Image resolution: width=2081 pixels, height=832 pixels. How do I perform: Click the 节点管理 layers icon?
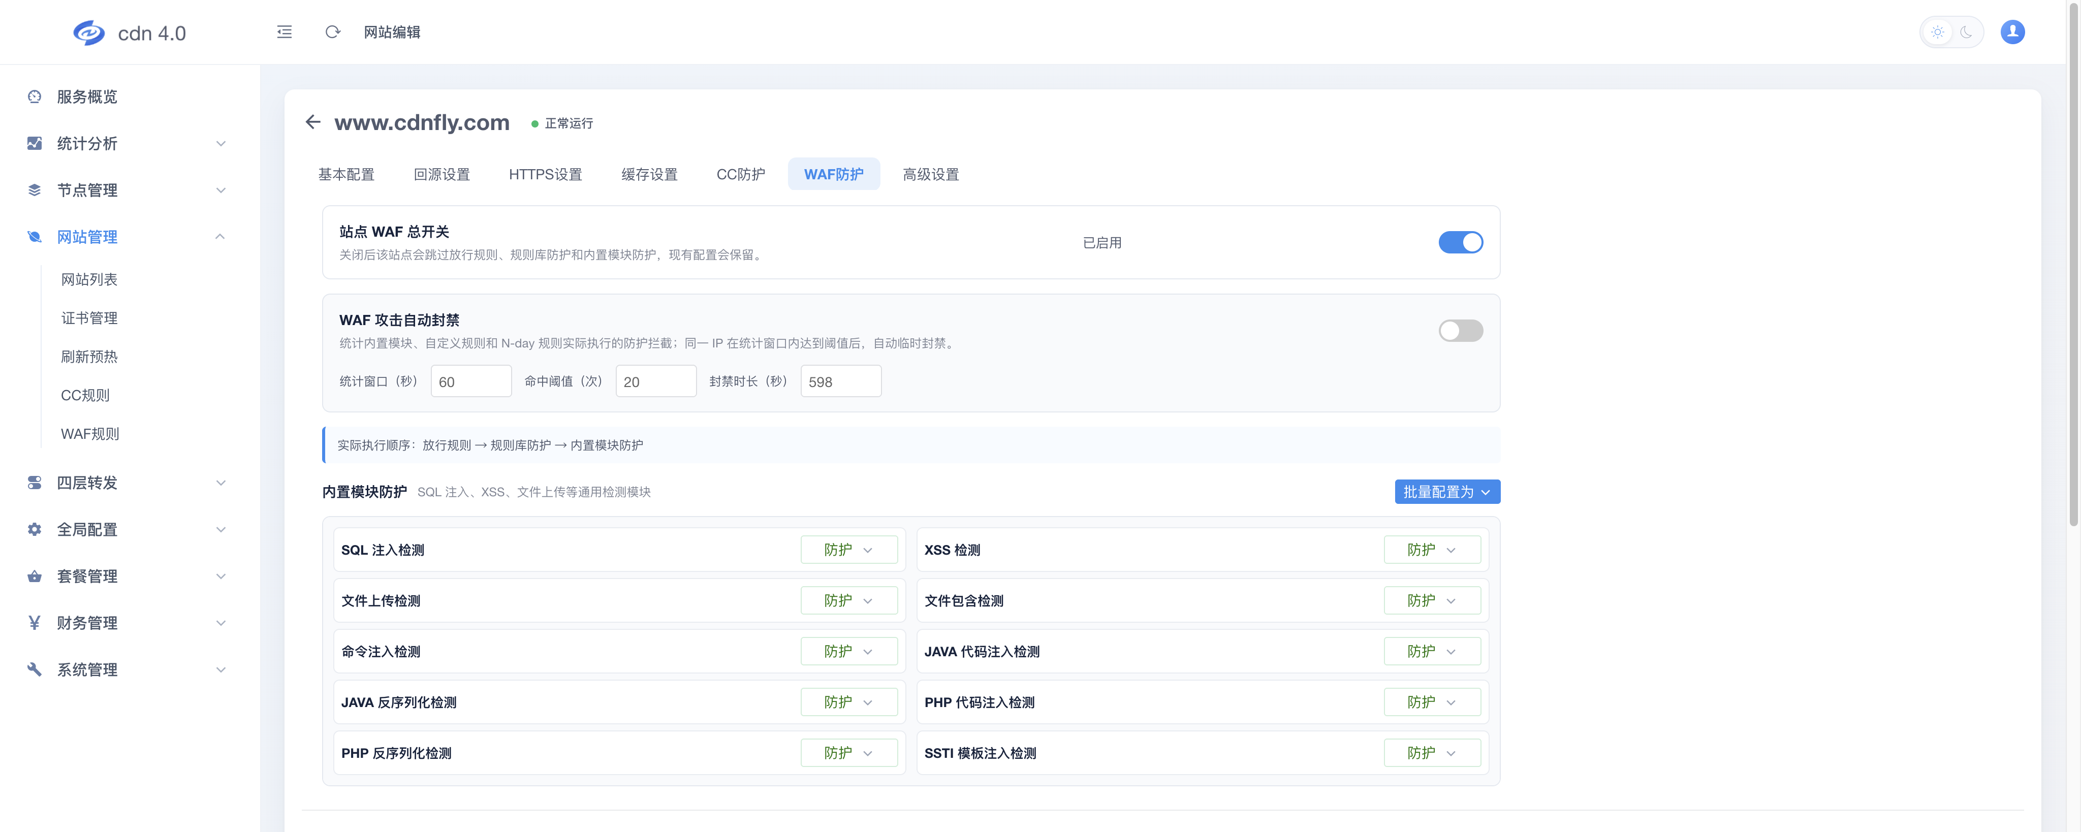click(x=34, y=190)
